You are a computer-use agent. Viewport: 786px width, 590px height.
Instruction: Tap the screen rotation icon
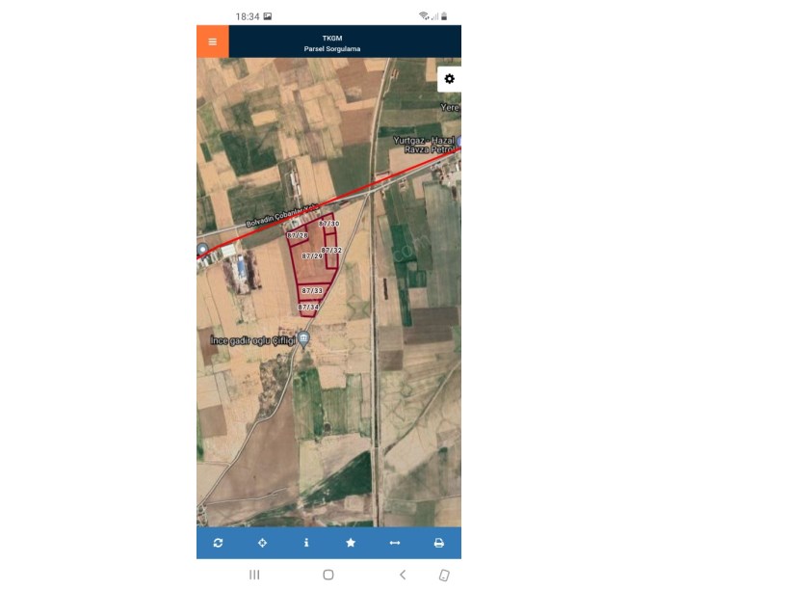pos(444,575)
